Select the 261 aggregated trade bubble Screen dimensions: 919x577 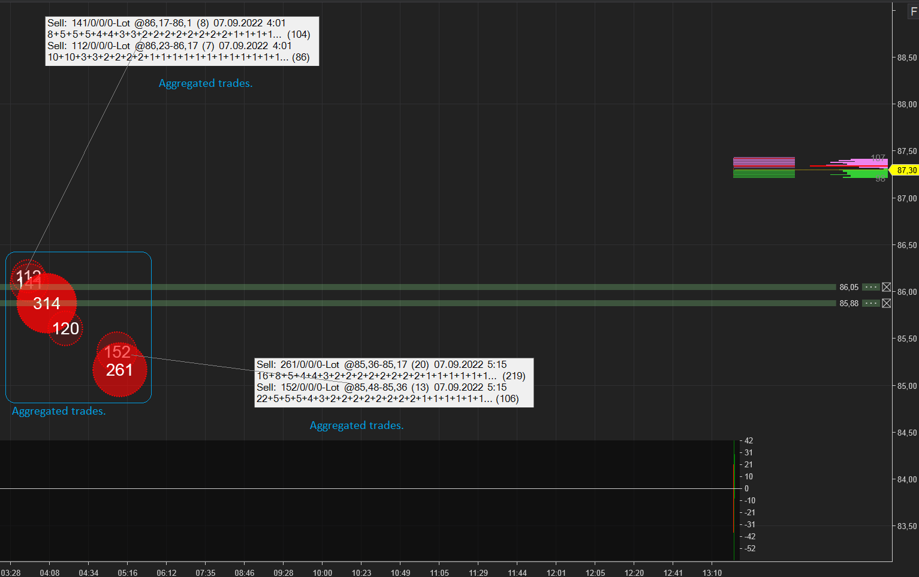(x=120, y=370)
